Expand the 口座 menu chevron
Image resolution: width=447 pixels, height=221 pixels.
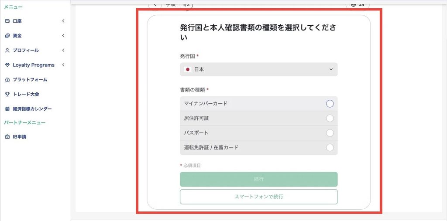(x=63, y=21)
